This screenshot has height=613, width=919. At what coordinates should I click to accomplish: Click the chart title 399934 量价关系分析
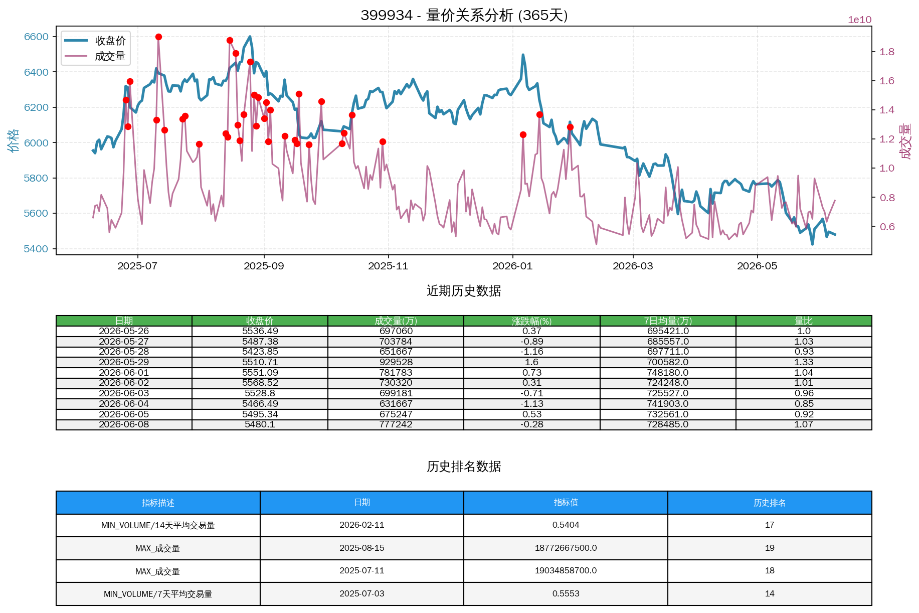(464, 15)
